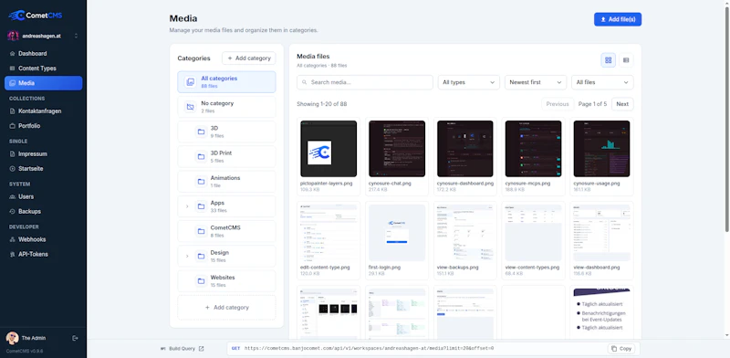
Task: Select the Animations category
Action: tap(226, 182)
